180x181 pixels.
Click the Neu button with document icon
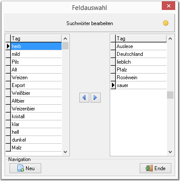pyautogui.click(x=25, y=168)
